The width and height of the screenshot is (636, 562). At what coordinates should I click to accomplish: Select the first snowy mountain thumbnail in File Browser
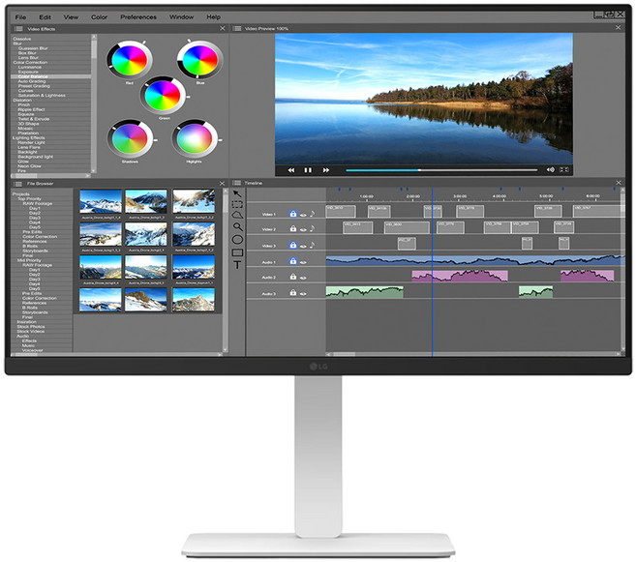100,200
